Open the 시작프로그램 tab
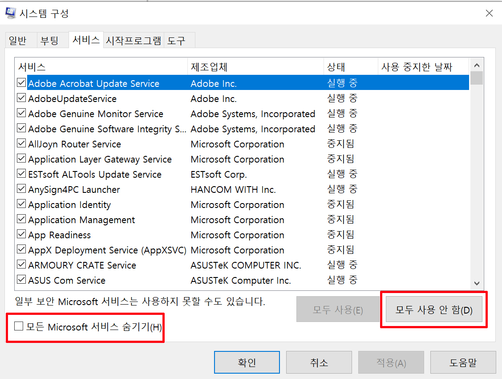The height and width of the screenshot is (379, 502). 134,41
